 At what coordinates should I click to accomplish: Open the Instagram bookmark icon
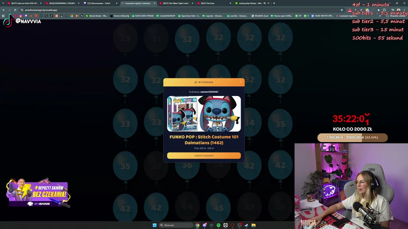click(x=21, y=16)
